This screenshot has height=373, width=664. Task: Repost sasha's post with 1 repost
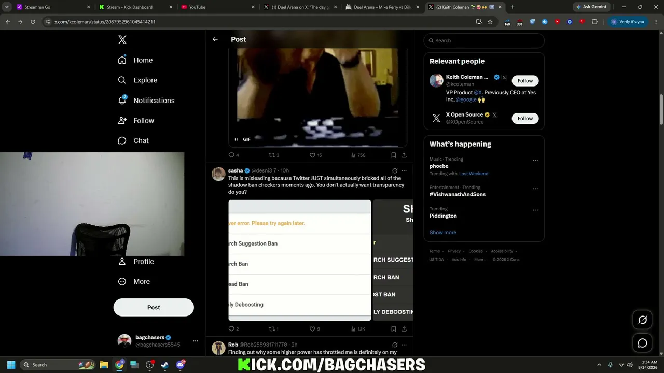pyautogui.click(x=273, y=329)
